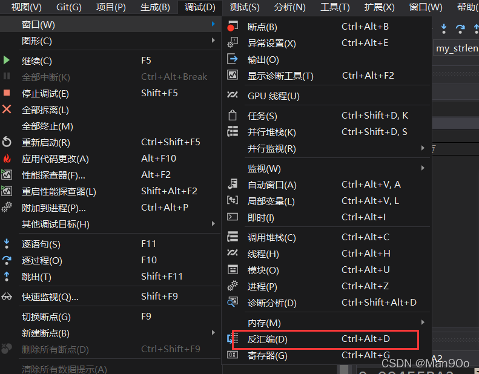Click the Registers 0X icon

pos(233,355)
